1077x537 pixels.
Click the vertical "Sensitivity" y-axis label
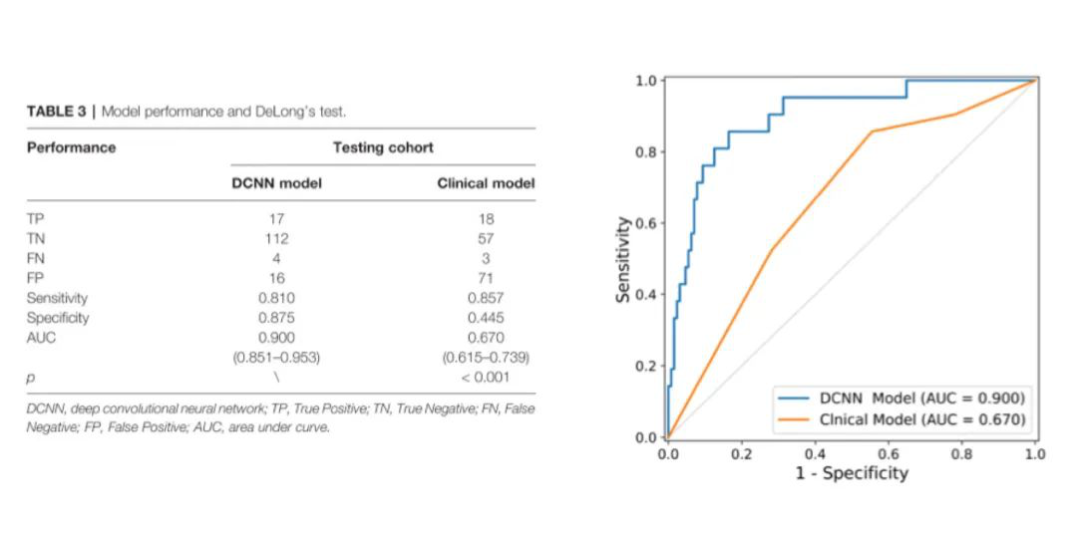tap(624, 259)
